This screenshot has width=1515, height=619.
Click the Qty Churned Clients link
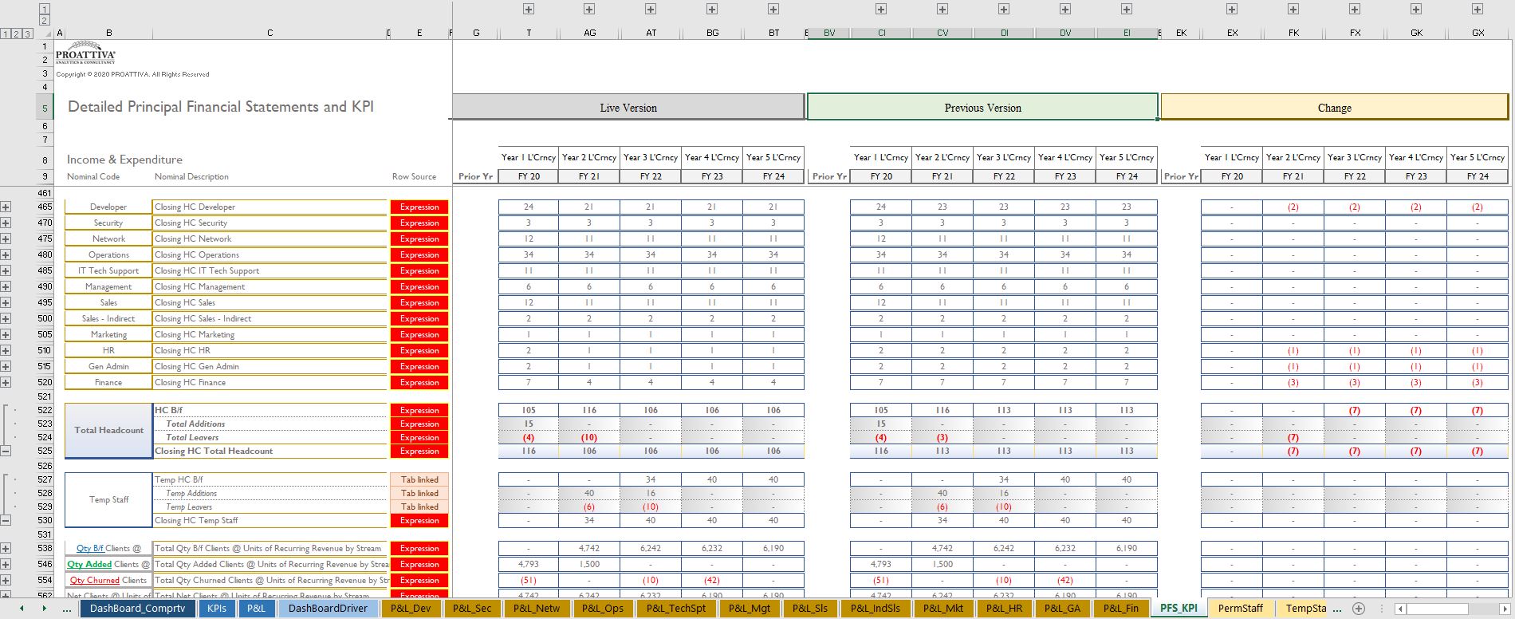pyautogui.click(x=93, y=581)
